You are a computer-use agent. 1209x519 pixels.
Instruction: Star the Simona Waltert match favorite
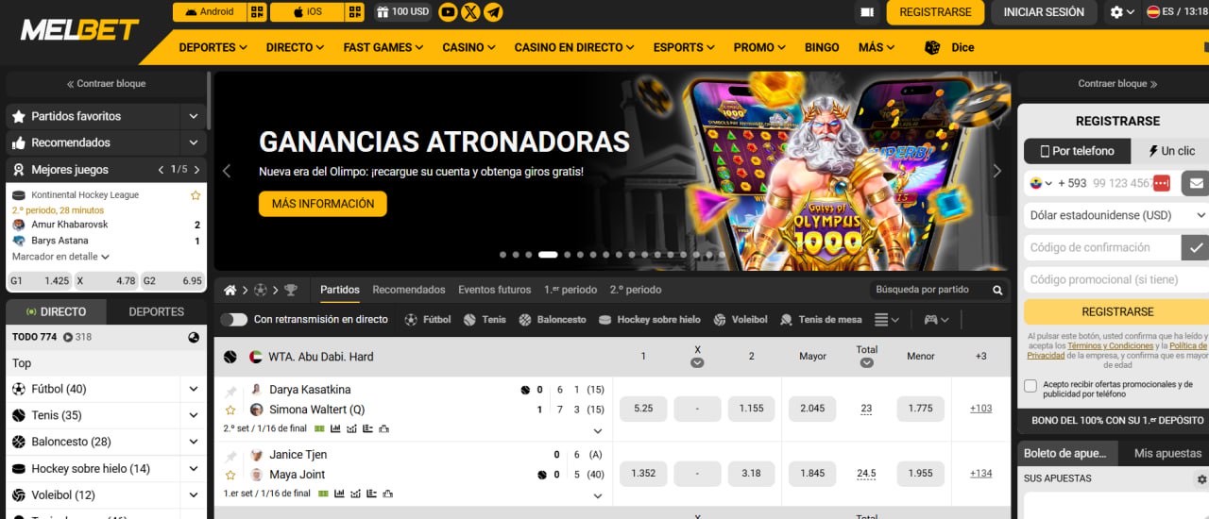coord(230,410)
